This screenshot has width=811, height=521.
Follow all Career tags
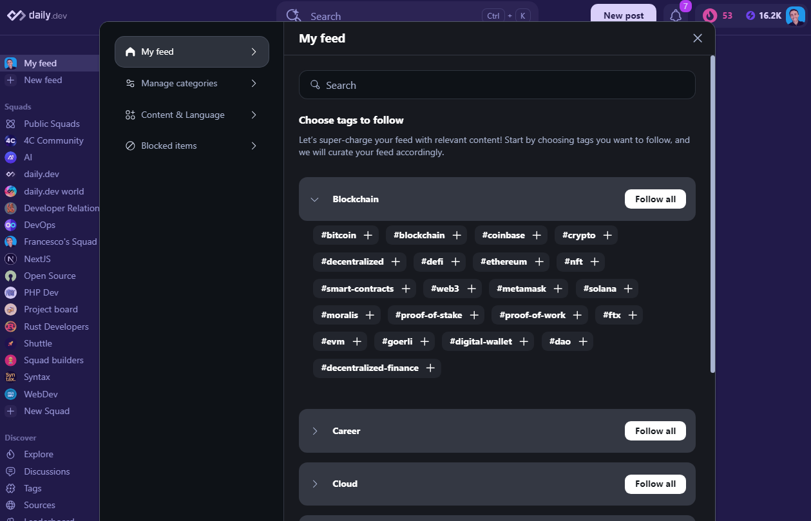(x=655, y=431)
